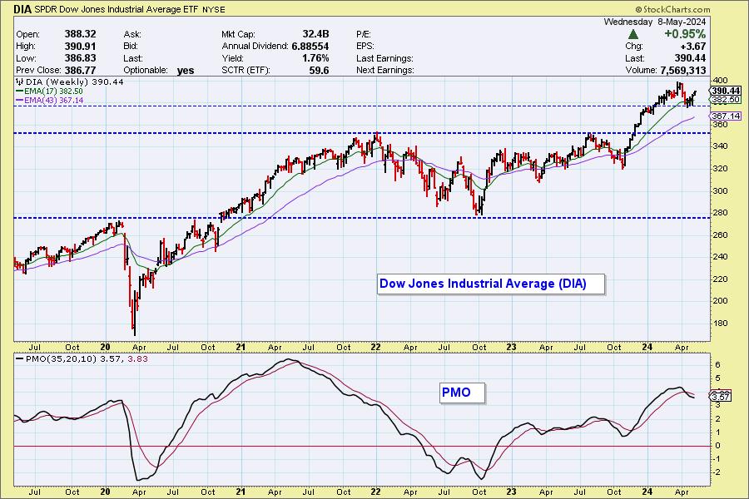Click the 3.57 PMO tag on axis
The width and height of the screenshot is (749, 499).
[721, 397]
